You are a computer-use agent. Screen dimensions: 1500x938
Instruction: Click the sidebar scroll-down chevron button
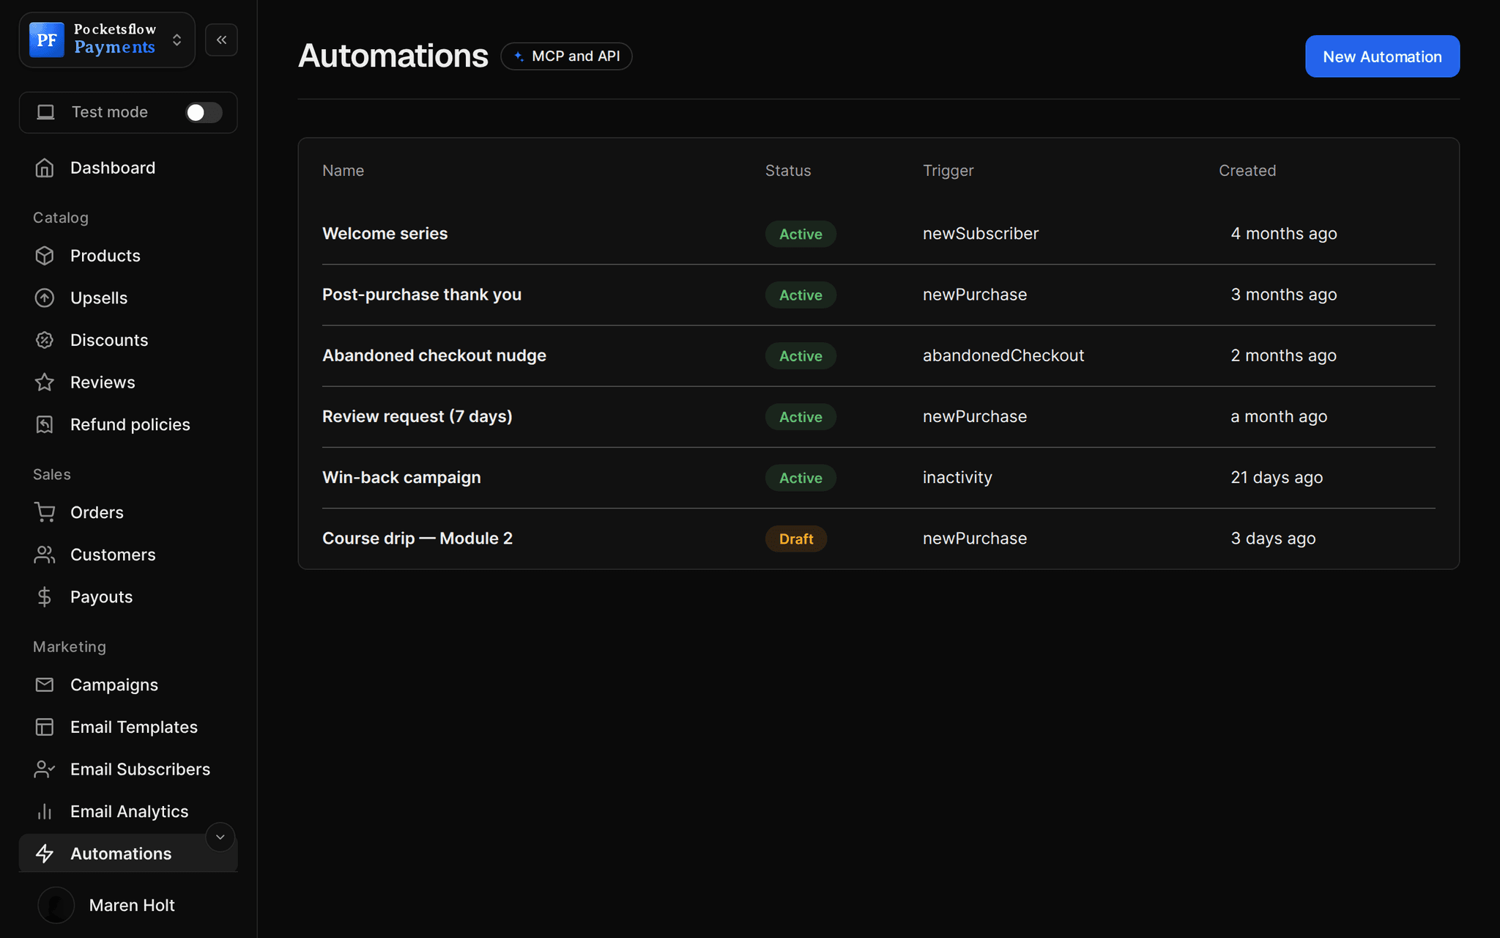click(x=220, y=837)
